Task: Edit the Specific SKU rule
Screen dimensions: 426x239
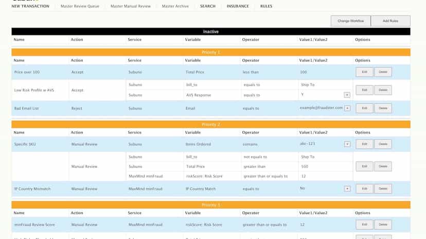Action: 364,144
